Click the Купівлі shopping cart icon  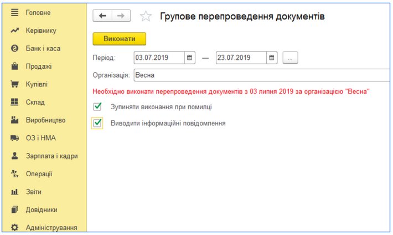(x=15, y=84)
